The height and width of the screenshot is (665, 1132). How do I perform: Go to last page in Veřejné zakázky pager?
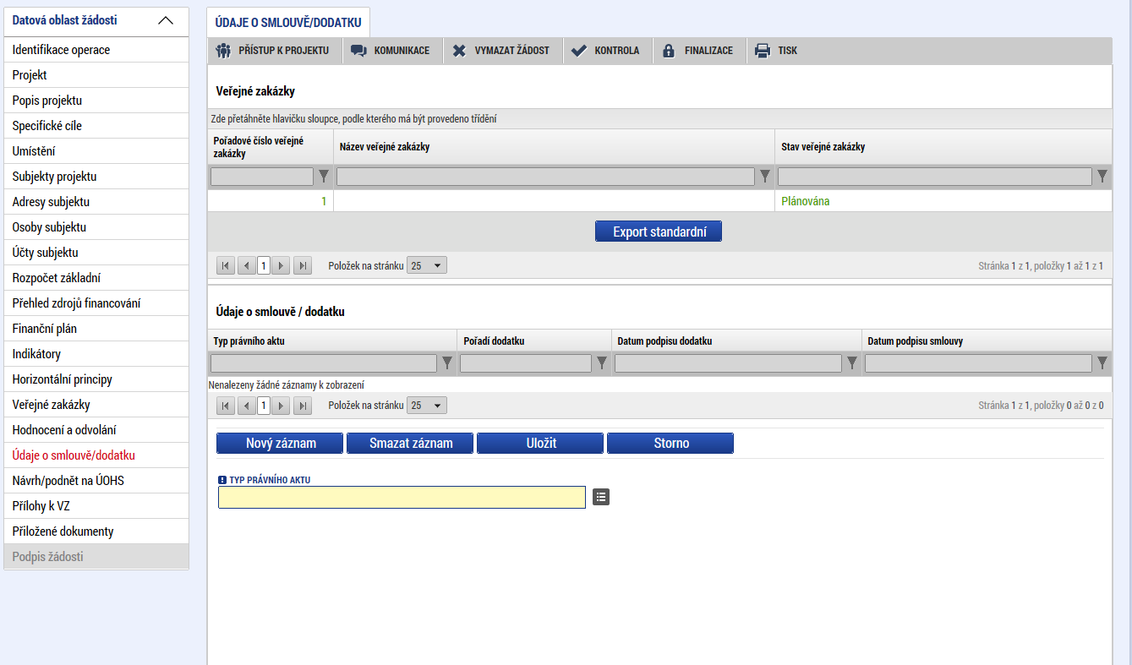pos(303,265)
